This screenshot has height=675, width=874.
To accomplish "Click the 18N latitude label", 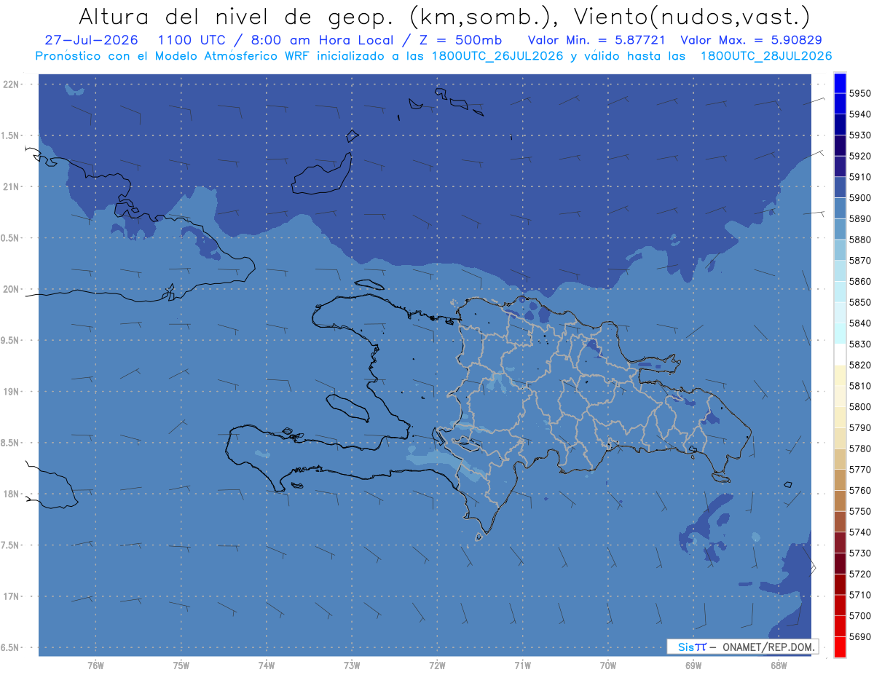I will (x=11, y=494).
